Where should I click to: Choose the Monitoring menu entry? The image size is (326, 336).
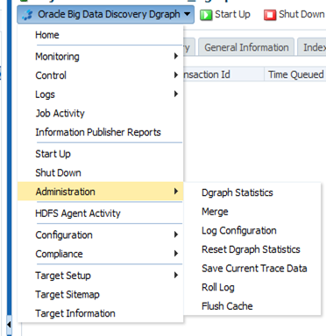pos(100,56)
